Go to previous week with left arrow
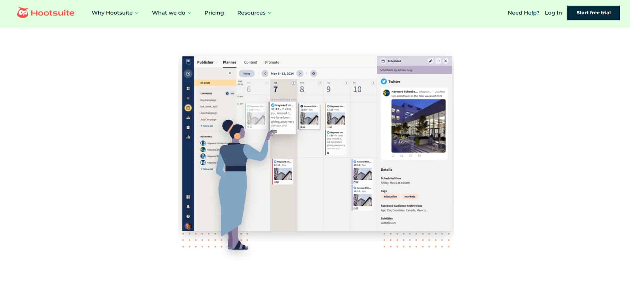The width and height of the screenshot is (630, 305). [x=265, y=74]
